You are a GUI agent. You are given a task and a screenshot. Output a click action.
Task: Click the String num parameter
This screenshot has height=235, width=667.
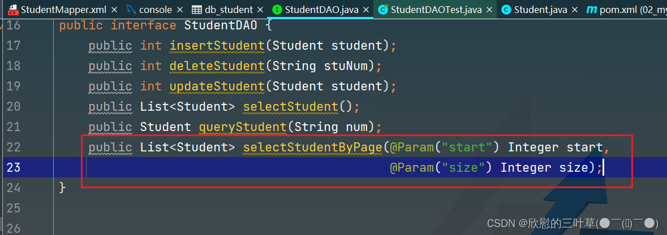(x=331, y=127)
